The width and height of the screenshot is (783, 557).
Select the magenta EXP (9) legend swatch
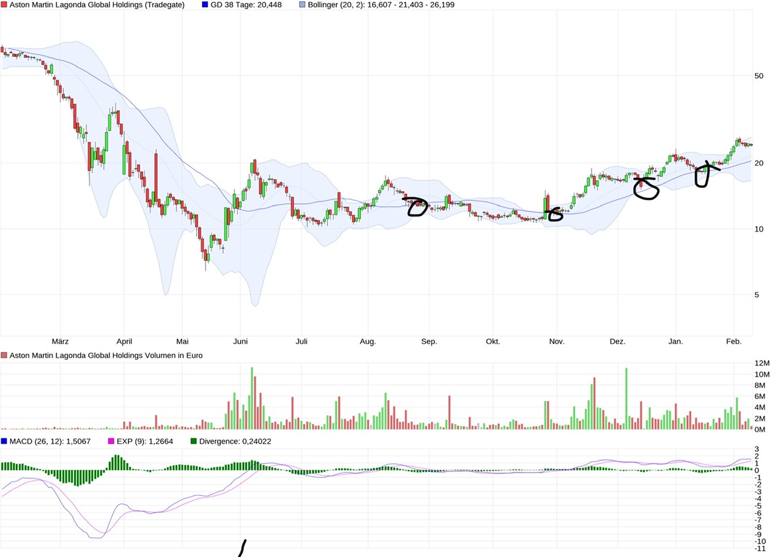(x=111, y=441)
